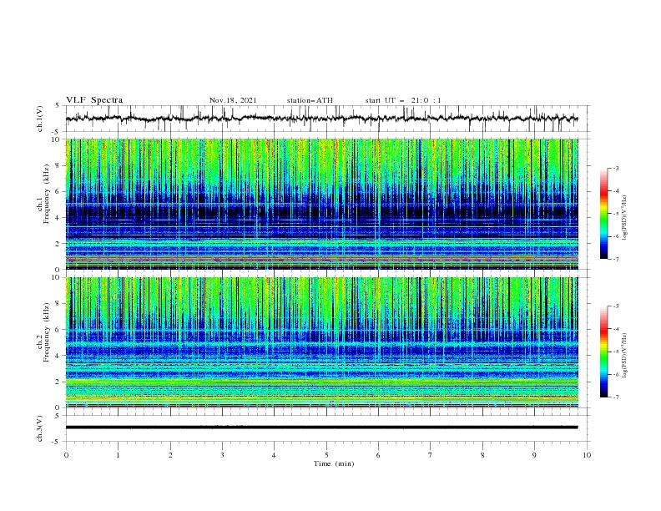This screenshot has height=511, width=661.
Task: Click the "start UT = 21:0 :1" text
Action: 403,100
